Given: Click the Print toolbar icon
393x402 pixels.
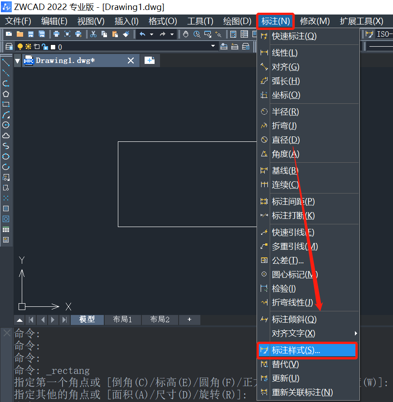Looking at the screenshot, I should click(56, 34).
